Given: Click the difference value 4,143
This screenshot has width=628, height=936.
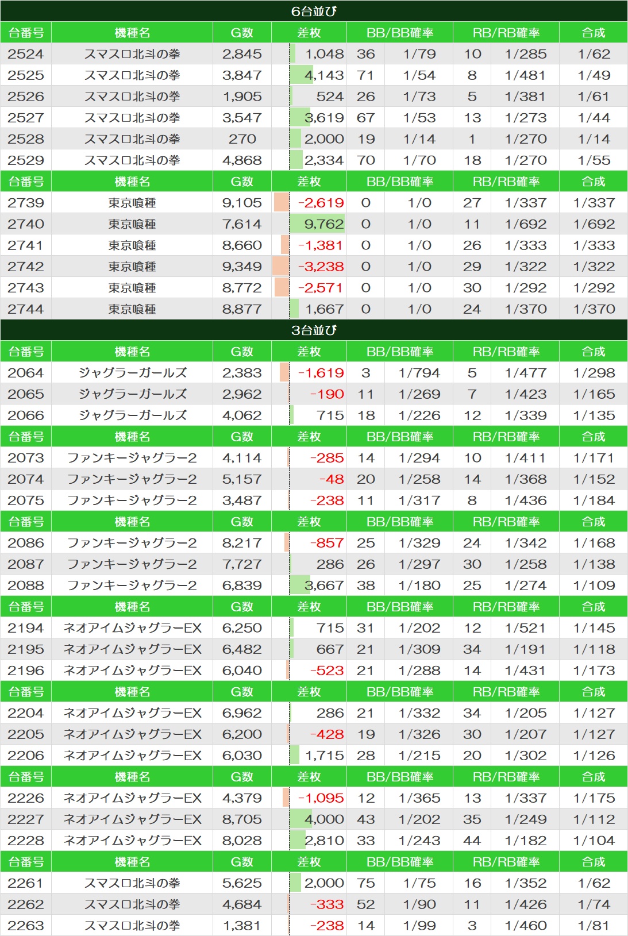Looking at the screenshot, I should point(324,75).
